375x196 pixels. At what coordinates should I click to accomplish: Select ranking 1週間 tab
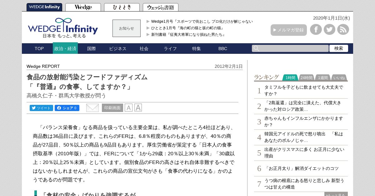click(323, 77)
